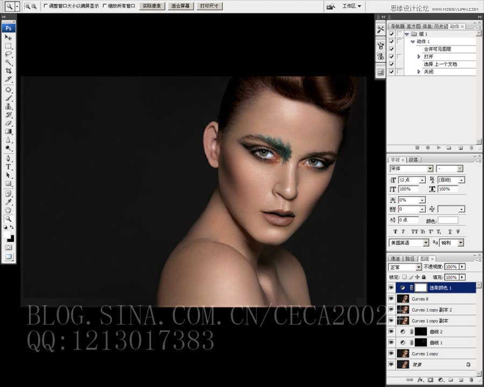This screenshot has height=387, width=484.
Task: Click the 打印尺寸 button
Action: (209, 6)
